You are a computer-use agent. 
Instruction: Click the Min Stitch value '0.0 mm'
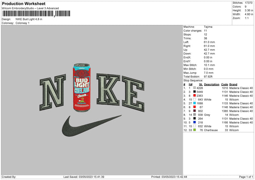209,69
